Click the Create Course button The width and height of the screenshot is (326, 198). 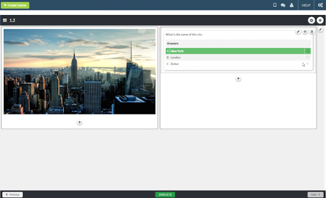coord(15,5)
